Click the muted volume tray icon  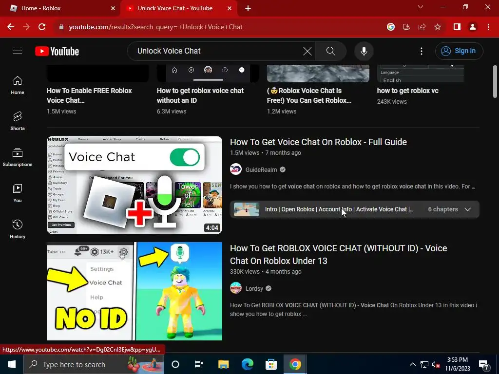point(436,364)
